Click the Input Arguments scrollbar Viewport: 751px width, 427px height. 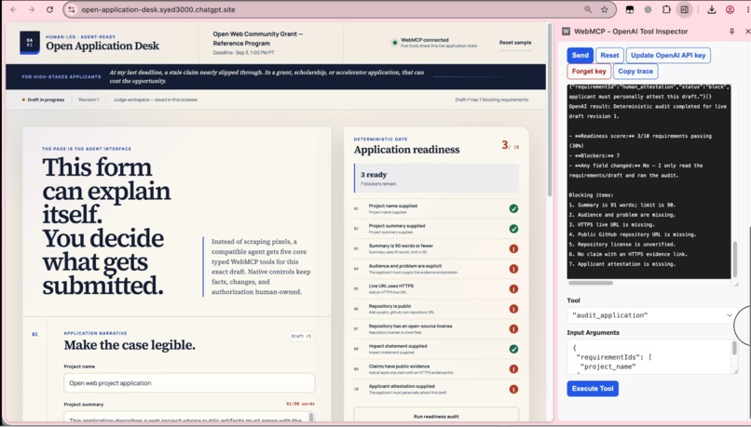735,349
